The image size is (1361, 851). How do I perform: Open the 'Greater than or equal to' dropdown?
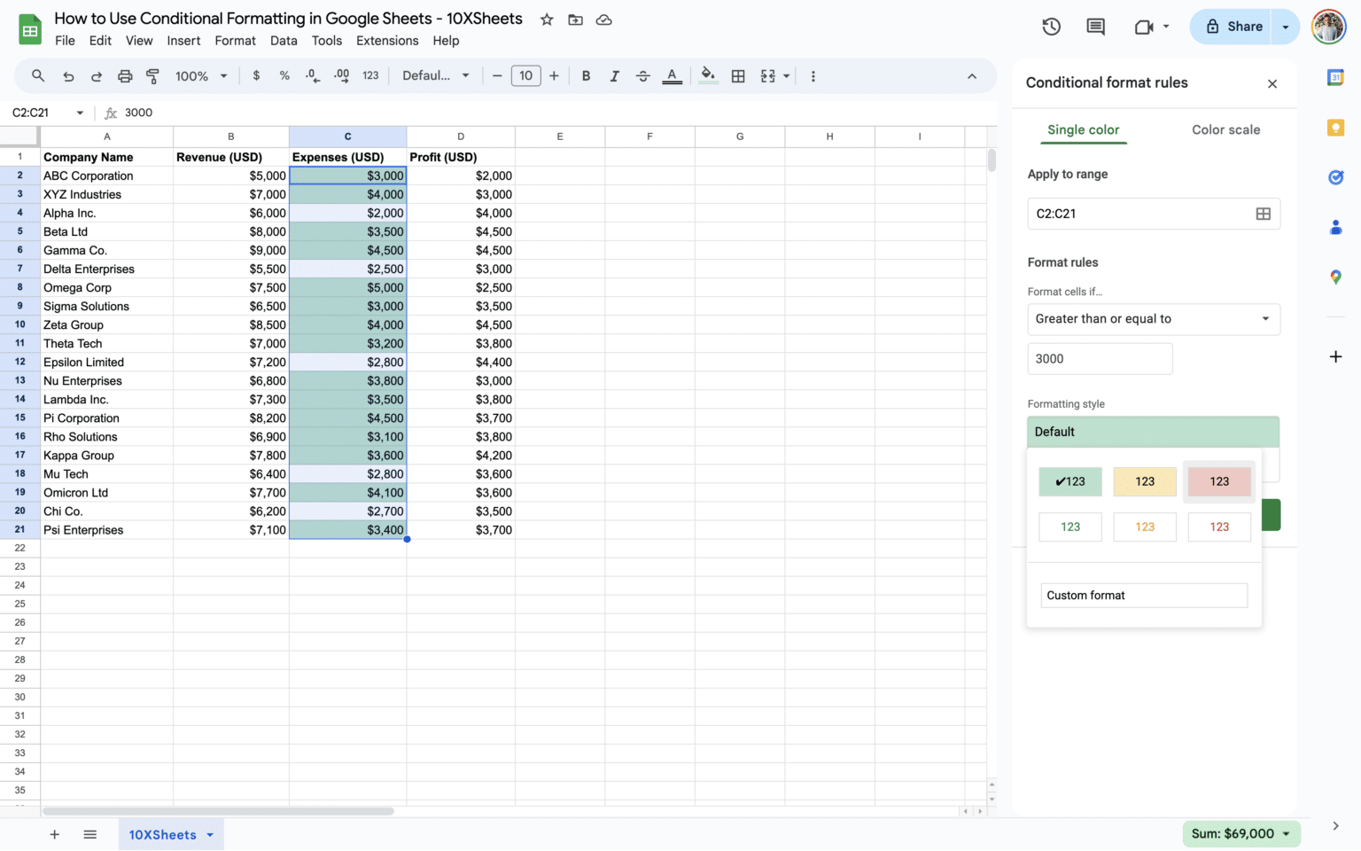click(1153, 319)
